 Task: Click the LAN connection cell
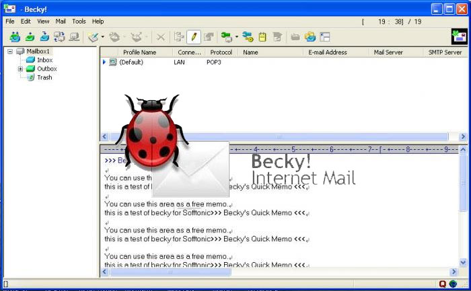click(179, 62)
